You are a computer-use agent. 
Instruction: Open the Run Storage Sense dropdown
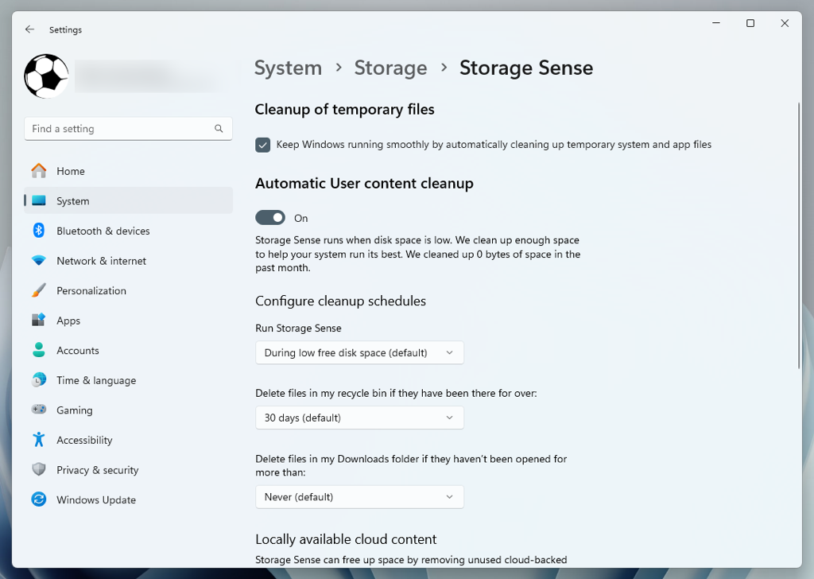[359, 352]
